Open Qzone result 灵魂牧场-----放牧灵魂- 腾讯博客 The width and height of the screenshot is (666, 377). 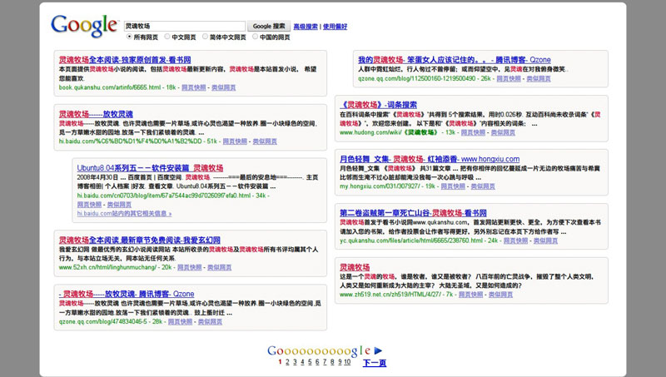[127, 294]
